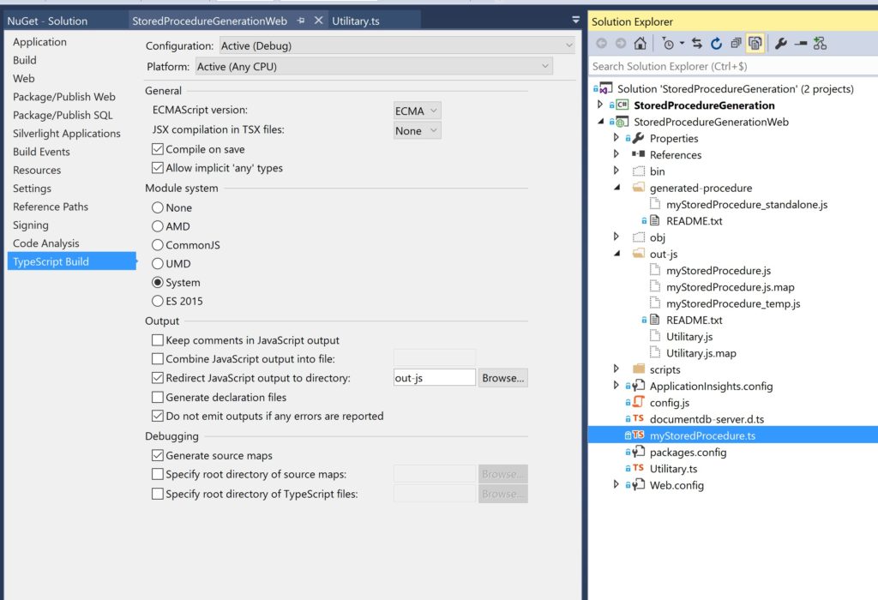Toggle Do not emit outputs on errors

tap(158, 416)
